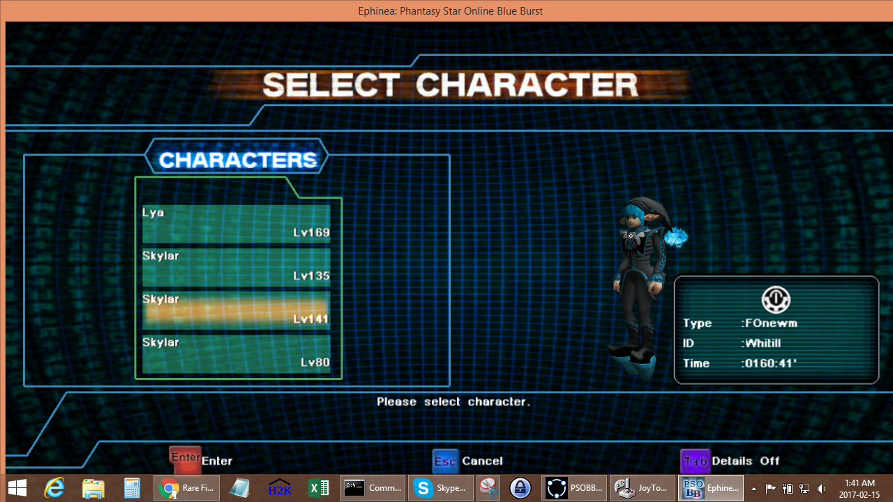Switch to the Skype taskbar window

point(441,488)
